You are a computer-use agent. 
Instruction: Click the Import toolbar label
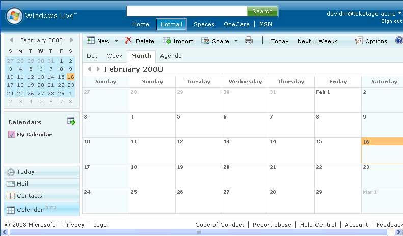click(183, 41)
